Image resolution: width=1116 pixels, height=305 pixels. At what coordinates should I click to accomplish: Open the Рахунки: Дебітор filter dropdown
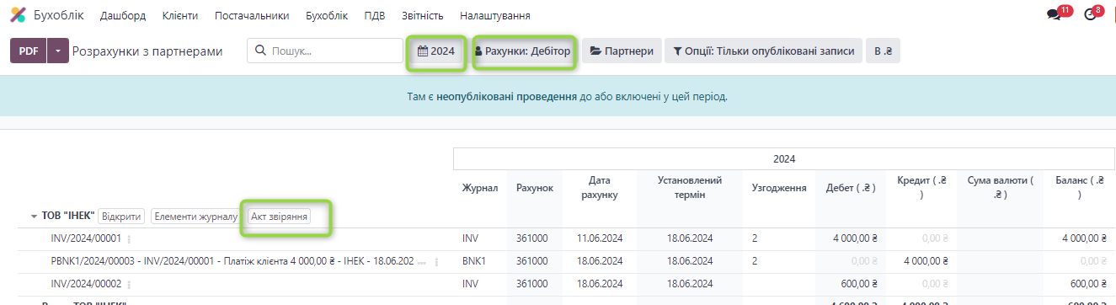click(523, 51)
